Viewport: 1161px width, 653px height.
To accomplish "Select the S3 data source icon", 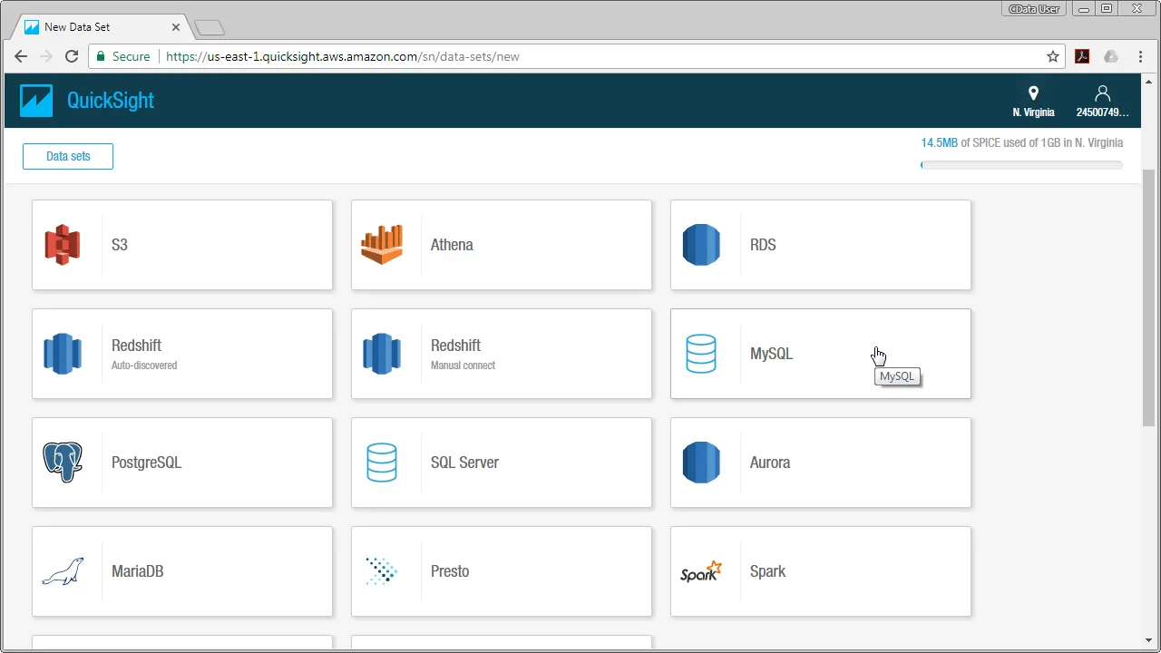I will [x=62, y=244].
